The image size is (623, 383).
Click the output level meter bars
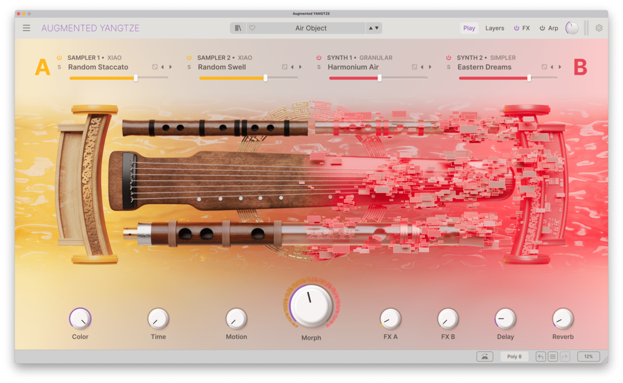point(586,28)
